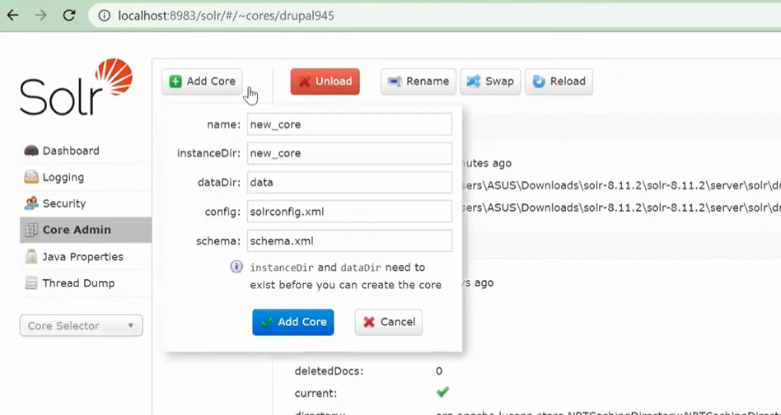
Task: Open the Dashboard page
Action: (71, 151)
